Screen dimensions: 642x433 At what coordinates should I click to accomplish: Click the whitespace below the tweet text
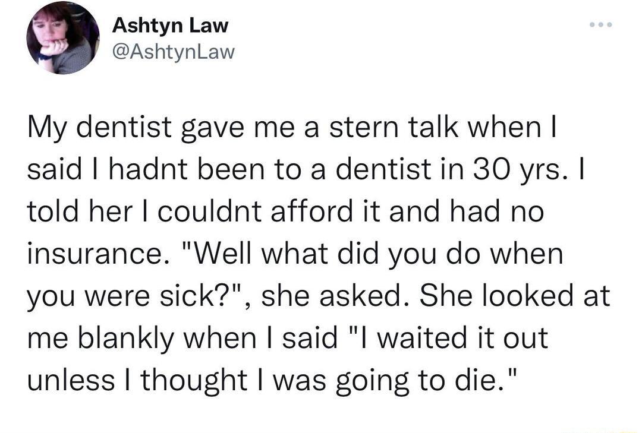coord(321,416)
